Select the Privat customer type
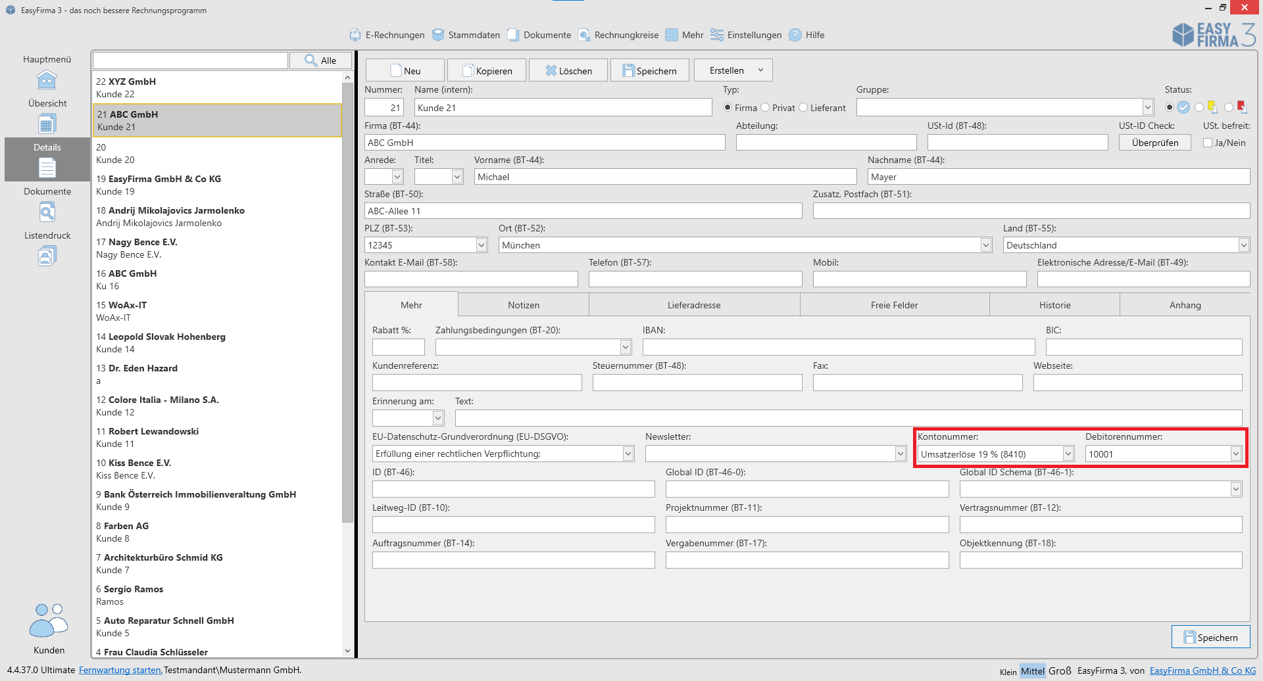The width and height of the screenshot is (1263, 681). pyautogui.click(x=766, y=108)
